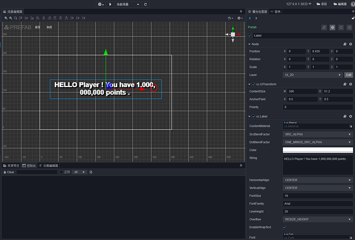Collapse the cc.UITransform section
This screenshot has width=355, height=240.
click(249, 84)
